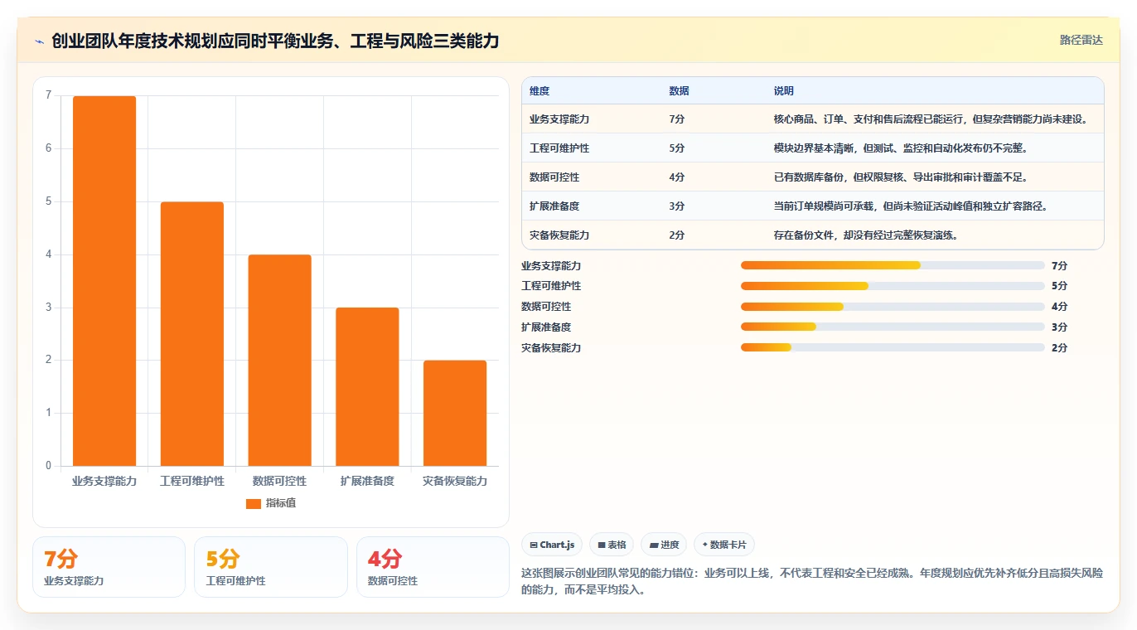The width and height of the screenshot is (1137, 630).
Task: Click the 业务支撑能力 progress list label
Action: click(x=551, y=265)
